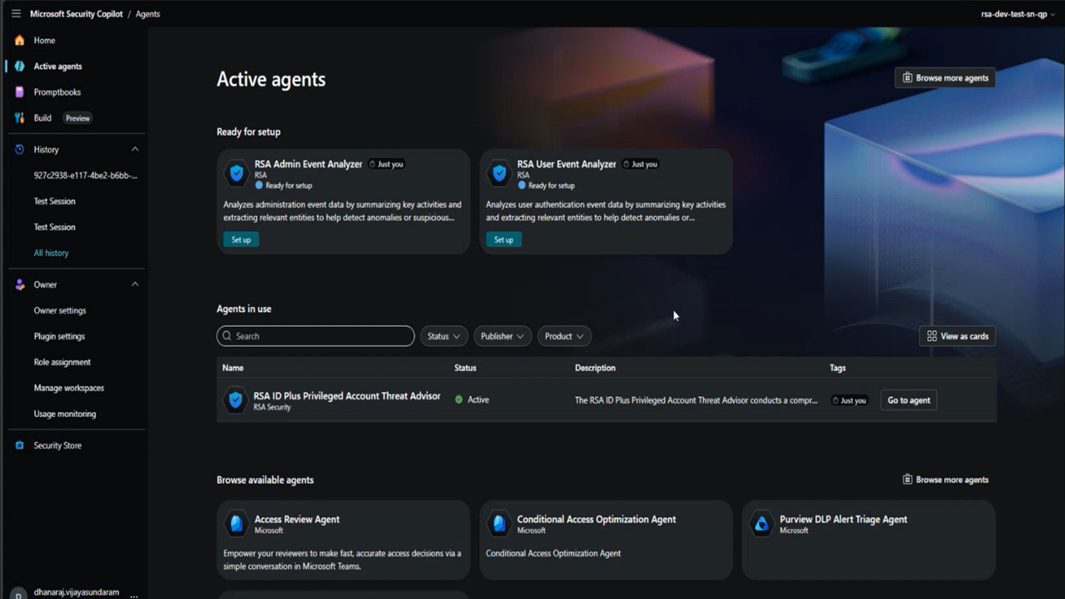1065x599 pixels.
Task: Collapse the History section chevron
Action: (x=135, y=150)
